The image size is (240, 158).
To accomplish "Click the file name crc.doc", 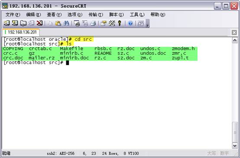I will pos(13,58).
